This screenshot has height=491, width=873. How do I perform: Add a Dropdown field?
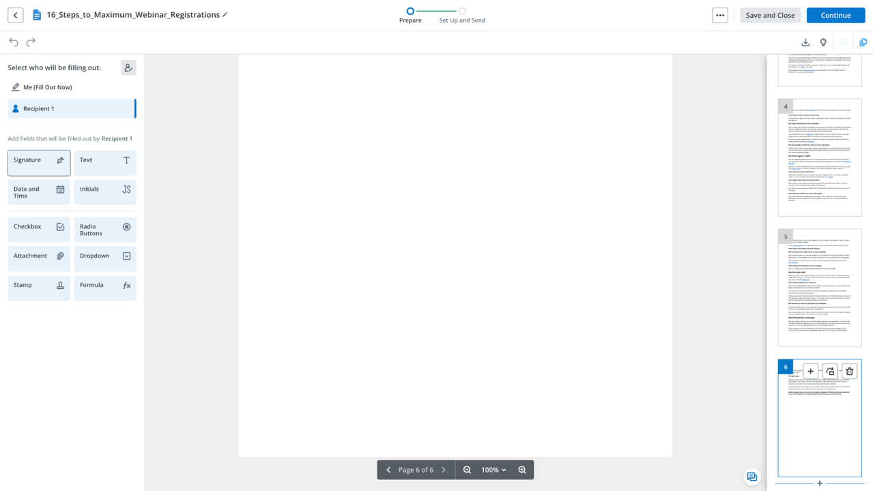coord(105,259)
